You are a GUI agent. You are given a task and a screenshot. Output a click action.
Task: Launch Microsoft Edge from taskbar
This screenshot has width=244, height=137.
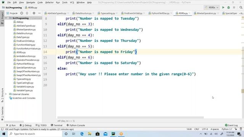[x=82, y=134]
